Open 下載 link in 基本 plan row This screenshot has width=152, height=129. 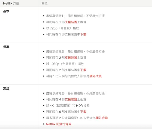(x=83, y=34)
